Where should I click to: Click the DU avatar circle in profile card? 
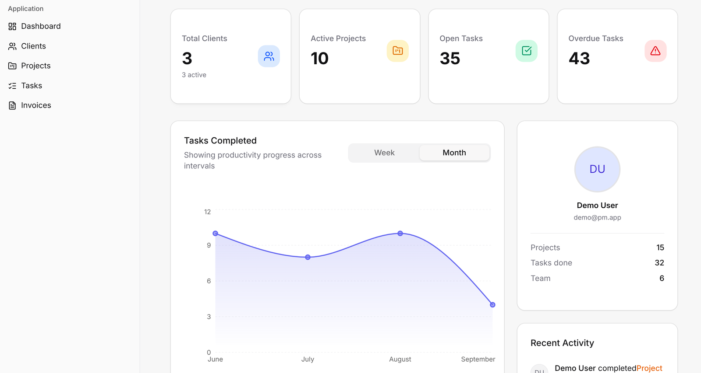click(x=597, y=169)
